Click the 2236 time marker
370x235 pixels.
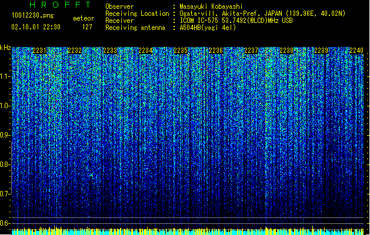(x=216, y=51)
